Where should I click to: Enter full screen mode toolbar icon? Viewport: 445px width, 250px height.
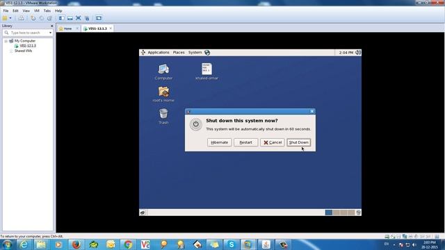point(79,18)
